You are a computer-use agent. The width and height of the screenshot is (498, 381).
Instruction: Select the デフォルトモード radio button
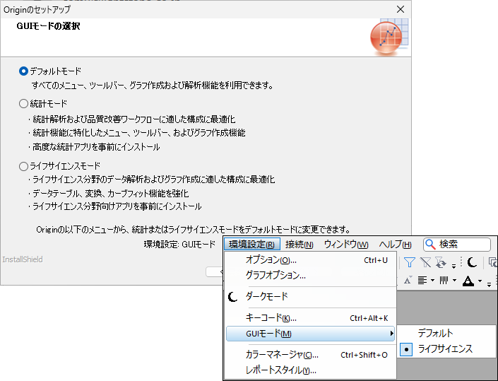click(23, 71)
